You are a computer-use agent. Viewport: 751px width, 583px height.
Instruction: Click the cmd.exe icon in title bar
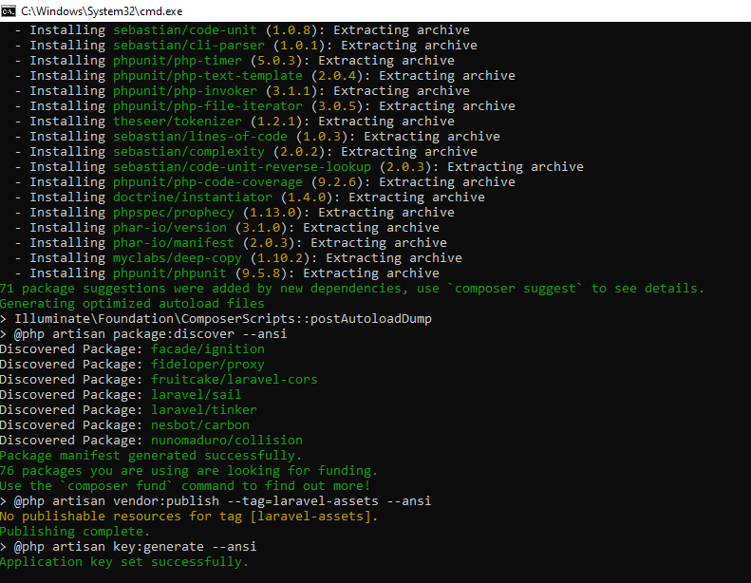tap(9, 10)
